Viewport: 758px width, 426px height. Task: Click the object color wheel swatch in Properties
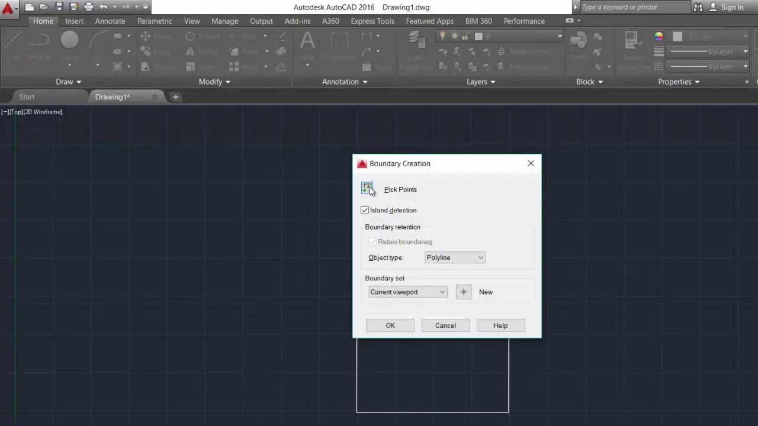[659, 37]
